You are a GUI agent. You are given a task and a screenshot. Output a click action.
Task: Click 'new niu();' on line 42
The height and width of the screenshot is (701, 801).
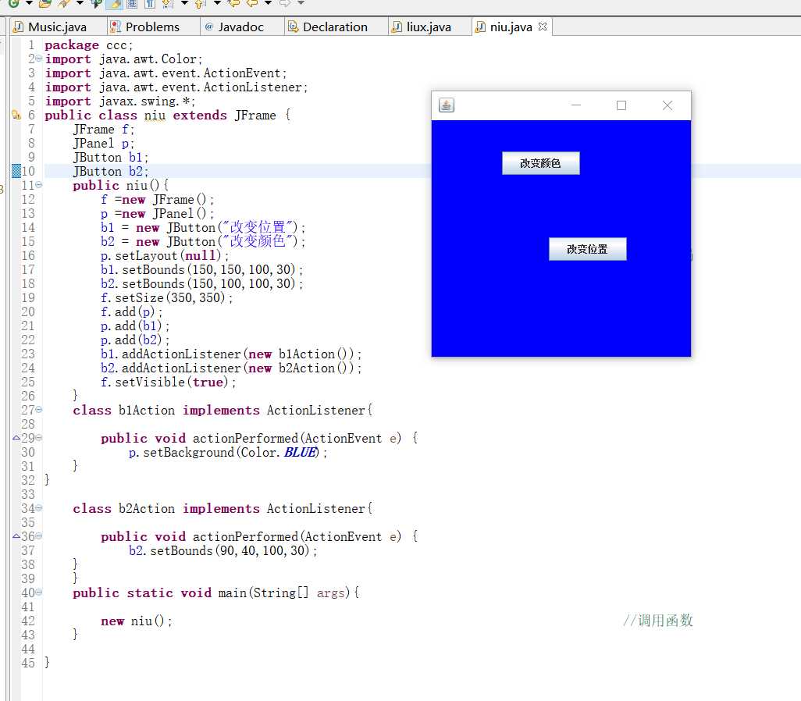(137, 621)
